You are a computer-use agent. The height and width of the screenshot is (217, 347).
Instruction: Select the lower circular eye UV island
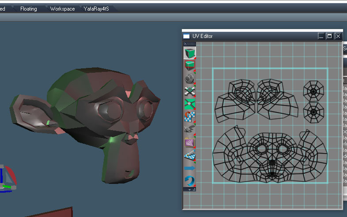click(313, 112)
